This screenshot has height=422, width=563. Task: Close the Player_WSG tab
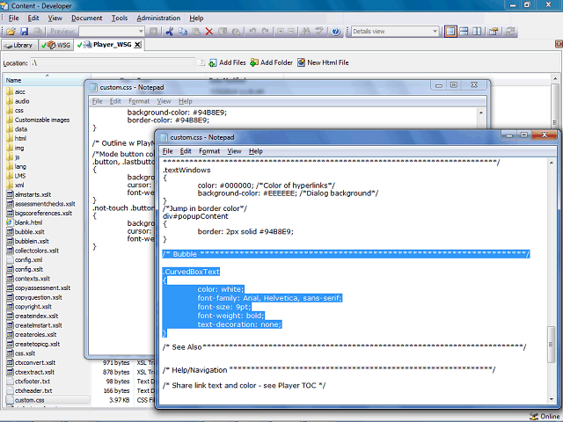[137, 45]
